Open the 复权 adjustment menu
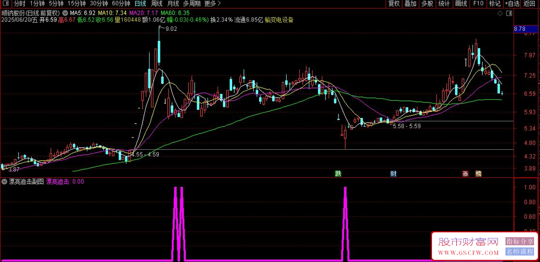The height and width of the screenshot is (262, 540). coord(394,3)
